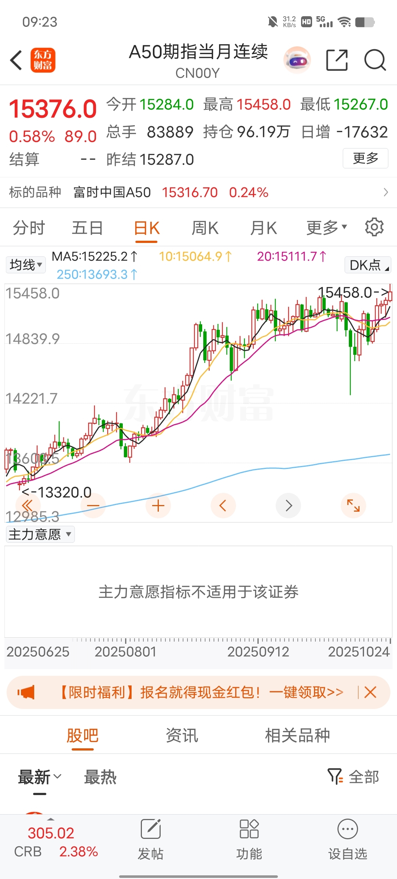The height and width of the screenshot is (879, 397).
Task: Zoom in chart with plus button
Action: point(158,506)
